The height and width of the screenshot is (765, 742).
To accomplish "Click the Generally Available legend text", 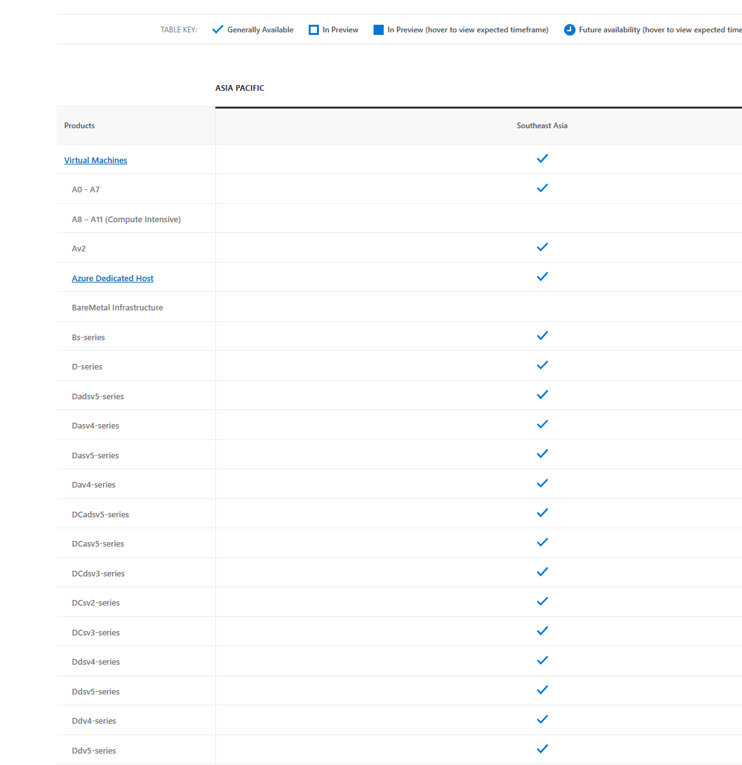I will 260,30.
